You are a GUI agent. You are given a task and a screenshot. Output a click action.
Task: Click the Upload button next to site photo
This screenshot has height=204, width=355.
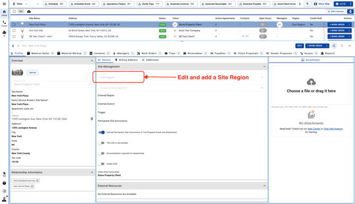click(x=33, y=73)
